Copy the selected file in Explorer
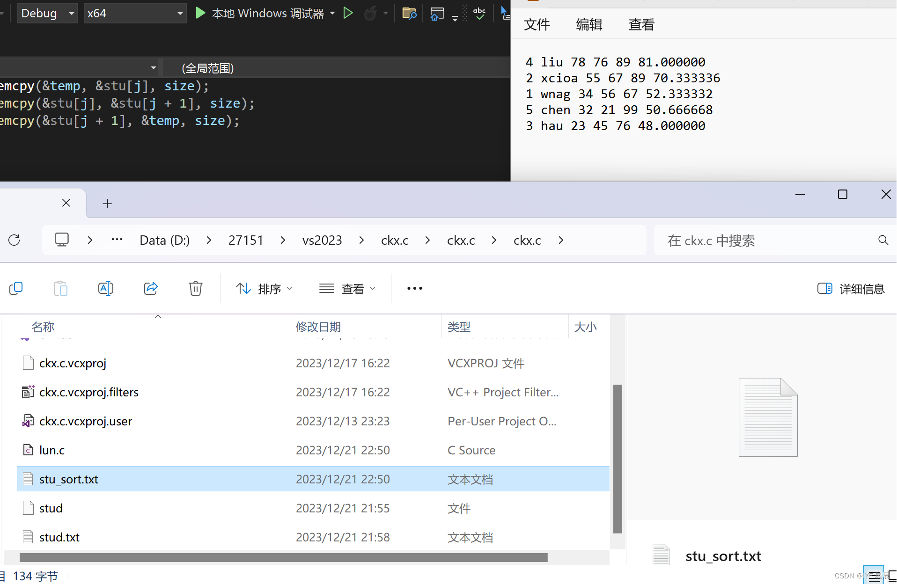The width and height of the screenshot is (897, 584). (x=16, y=288)
